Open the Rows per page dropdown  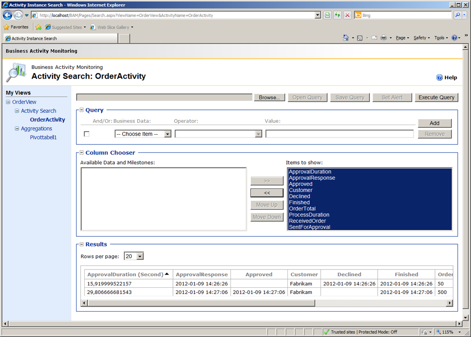pyautogui.click(x=134, y=256)
